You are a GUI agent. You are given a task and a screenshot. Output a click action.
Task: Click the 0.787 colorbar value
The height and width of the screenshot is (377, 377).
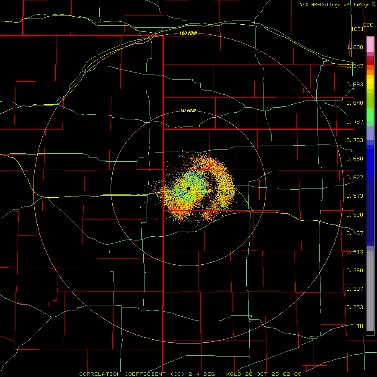(x=355, y=121)
